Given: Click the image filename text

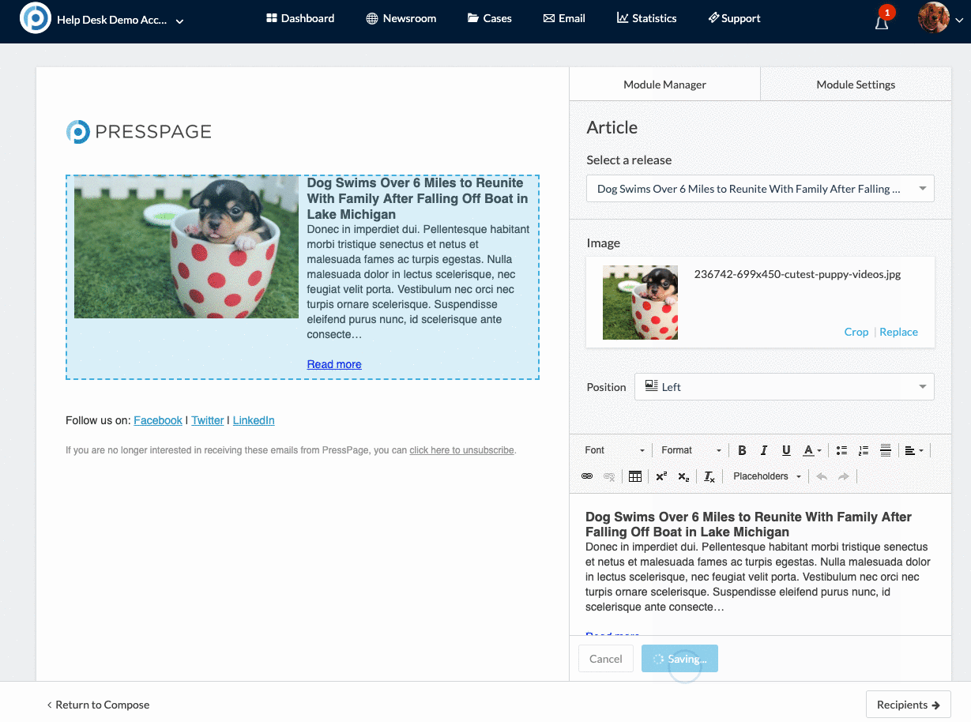Looking at the screenshot, I should coord(797,275).
